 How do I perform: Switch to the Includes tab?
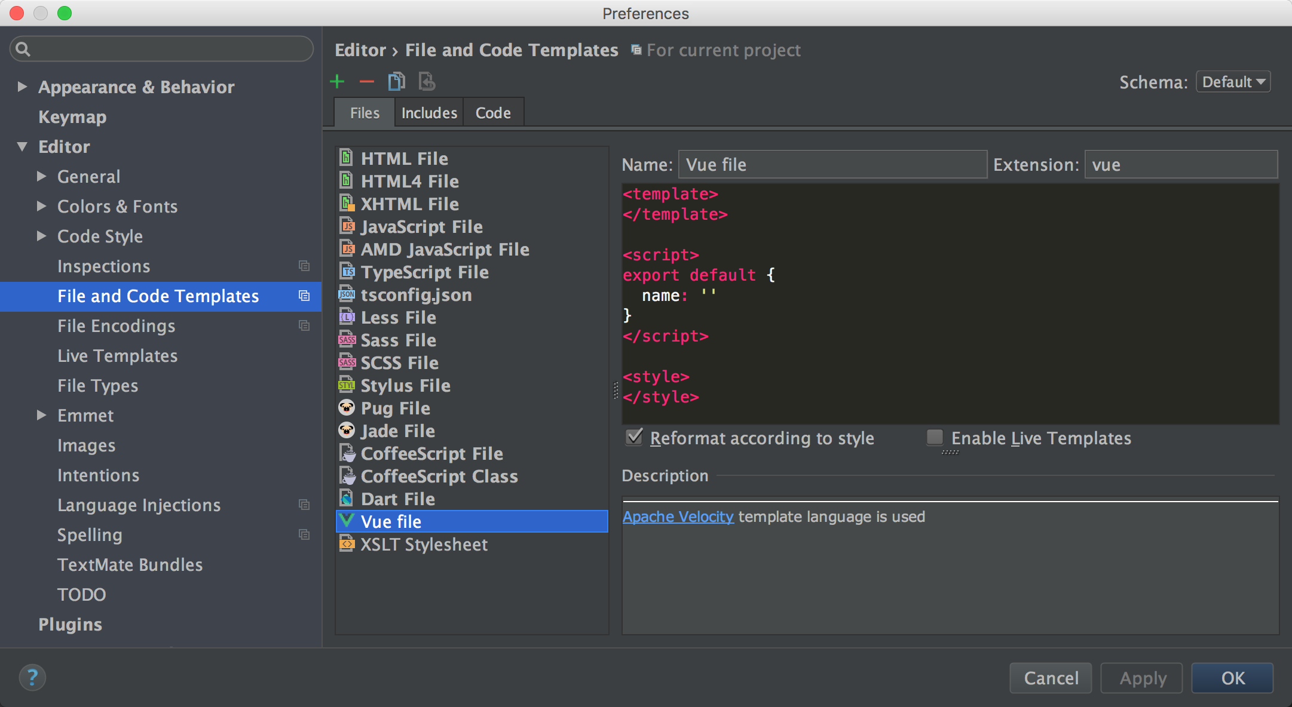429,113
